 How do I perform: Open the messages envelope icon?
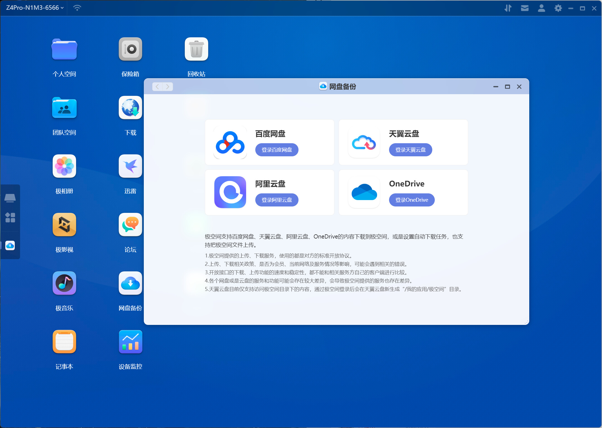coord(525,8)
